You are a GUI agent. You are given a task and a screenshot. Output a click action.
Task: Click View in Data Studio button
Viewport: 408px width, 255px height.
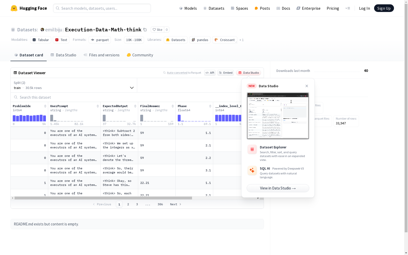tap(278, 188)
